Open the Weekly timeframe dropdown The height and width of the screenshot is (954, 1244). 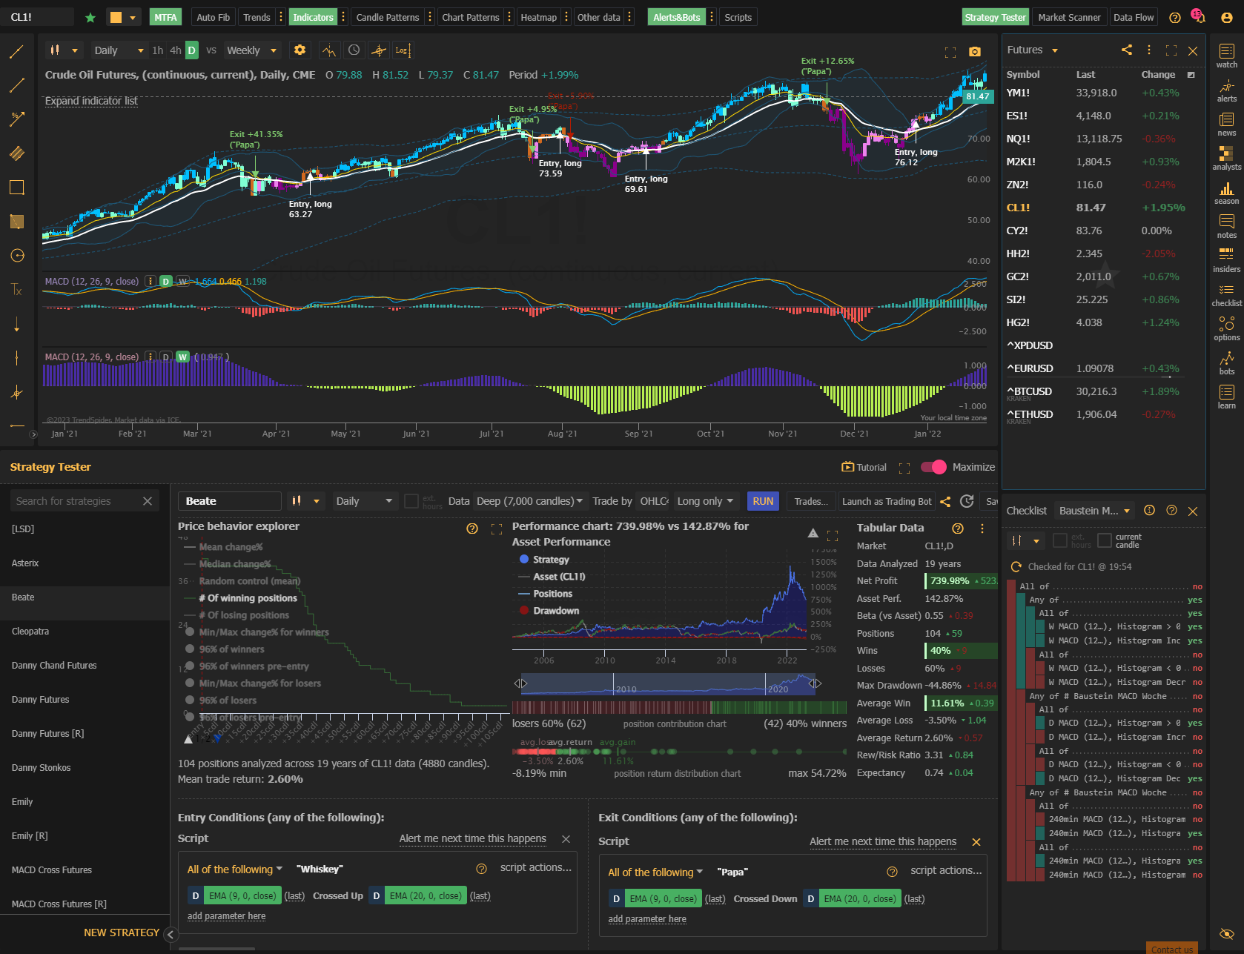[252, 50]
